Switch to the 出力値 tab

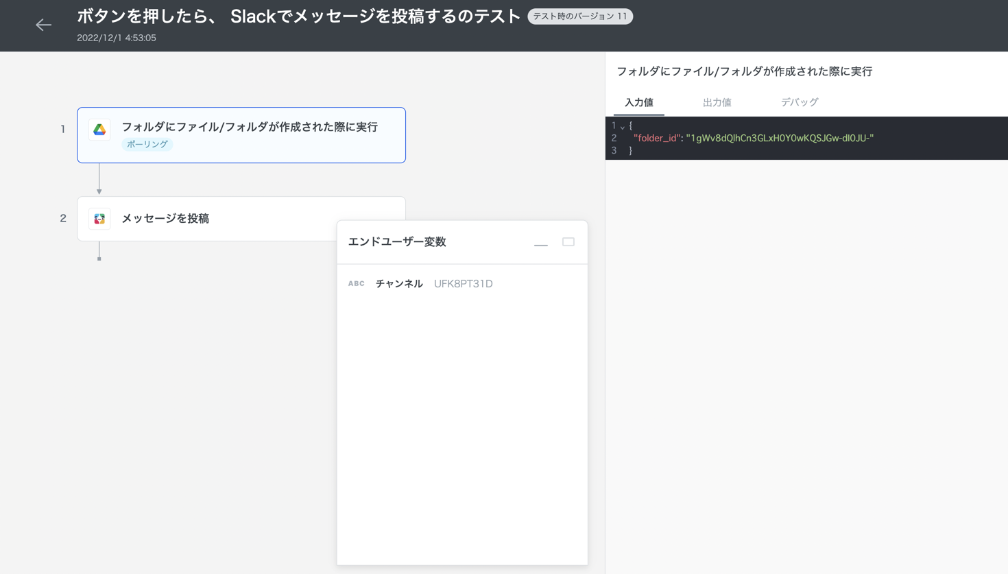click(x=717, y=103)
